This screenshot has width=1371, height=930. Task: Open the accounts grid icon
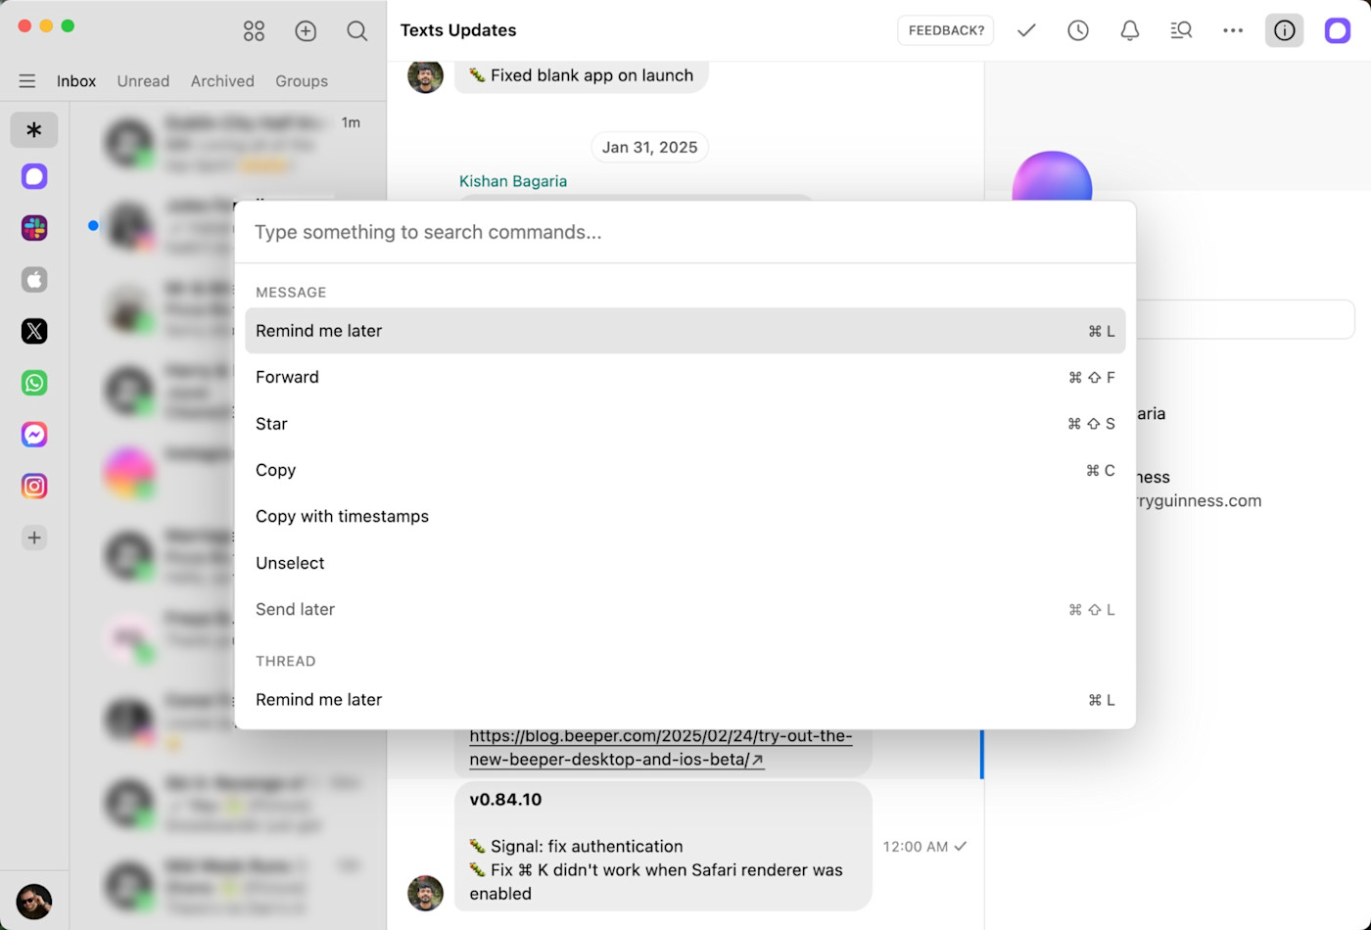pyautogui.click(x=254, y=31)
